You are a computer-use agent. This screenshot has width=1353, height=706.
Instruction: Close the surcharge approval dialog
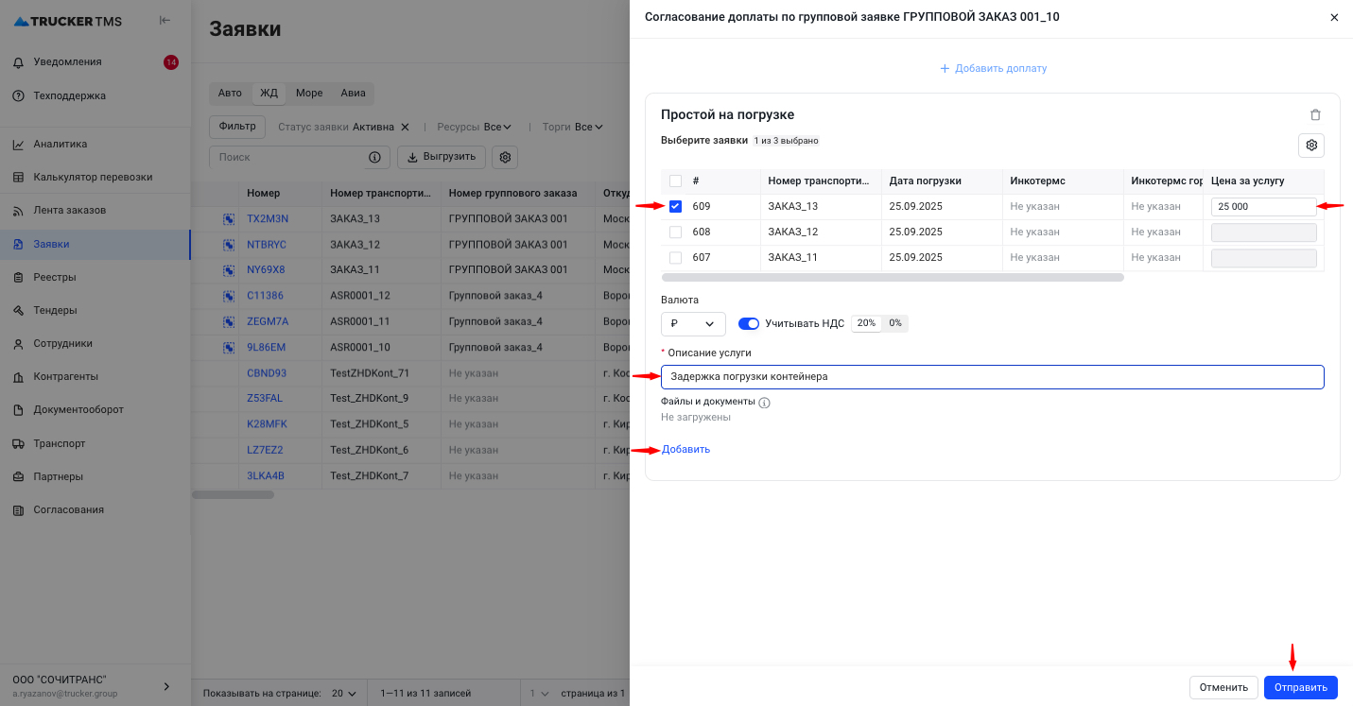(x=1334, y=17)
